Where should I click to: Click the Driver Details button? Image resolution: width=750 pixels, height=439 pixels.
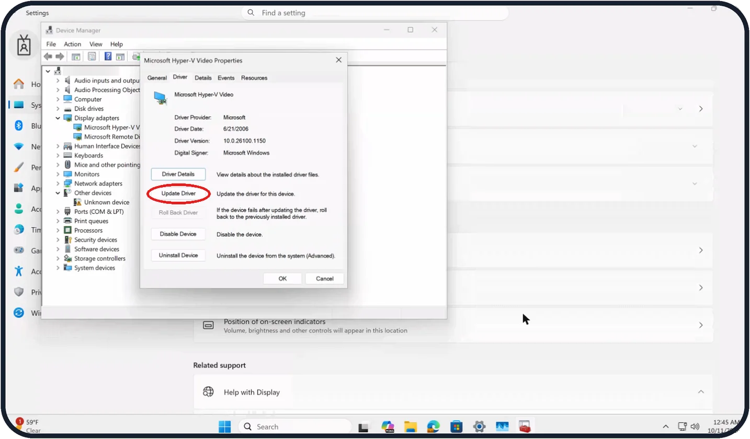point(178,174)
